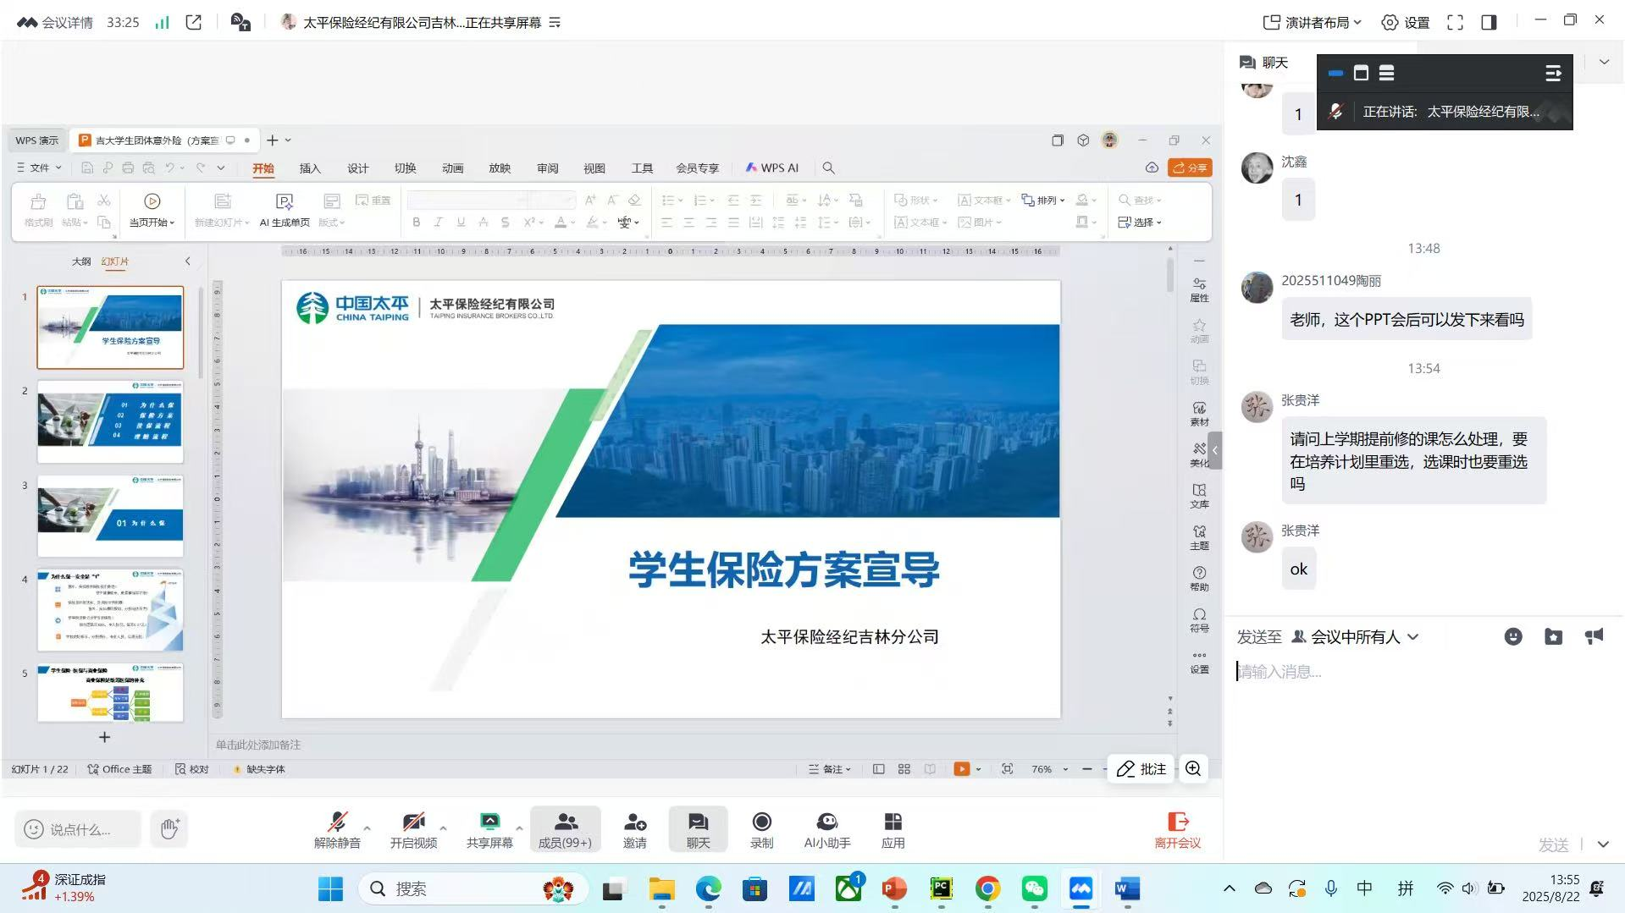1625x913 pixels.
Task: Open the 设计 ribbon tab
Action: pyautogui.click(x=357, y=168)
